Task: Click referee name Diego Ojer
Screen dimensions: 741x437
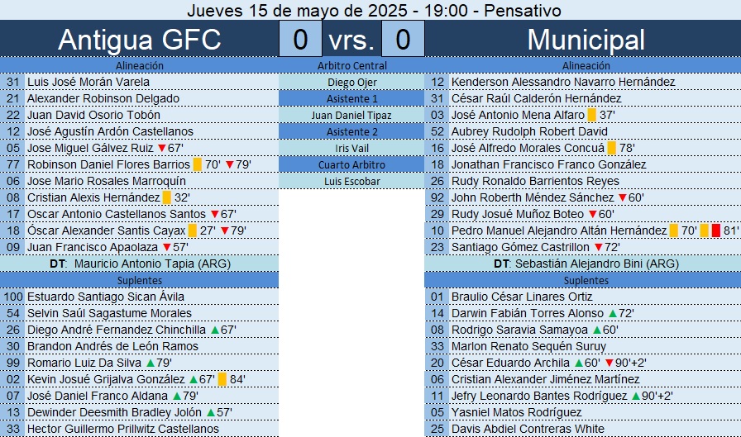Action: coord(351,82)
